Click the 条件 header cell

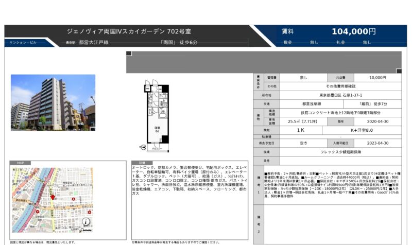point(266,161)
